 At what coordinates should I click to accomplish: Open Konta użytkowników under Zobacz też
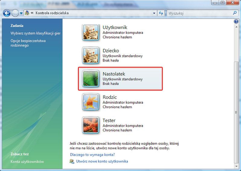point(27,162)
